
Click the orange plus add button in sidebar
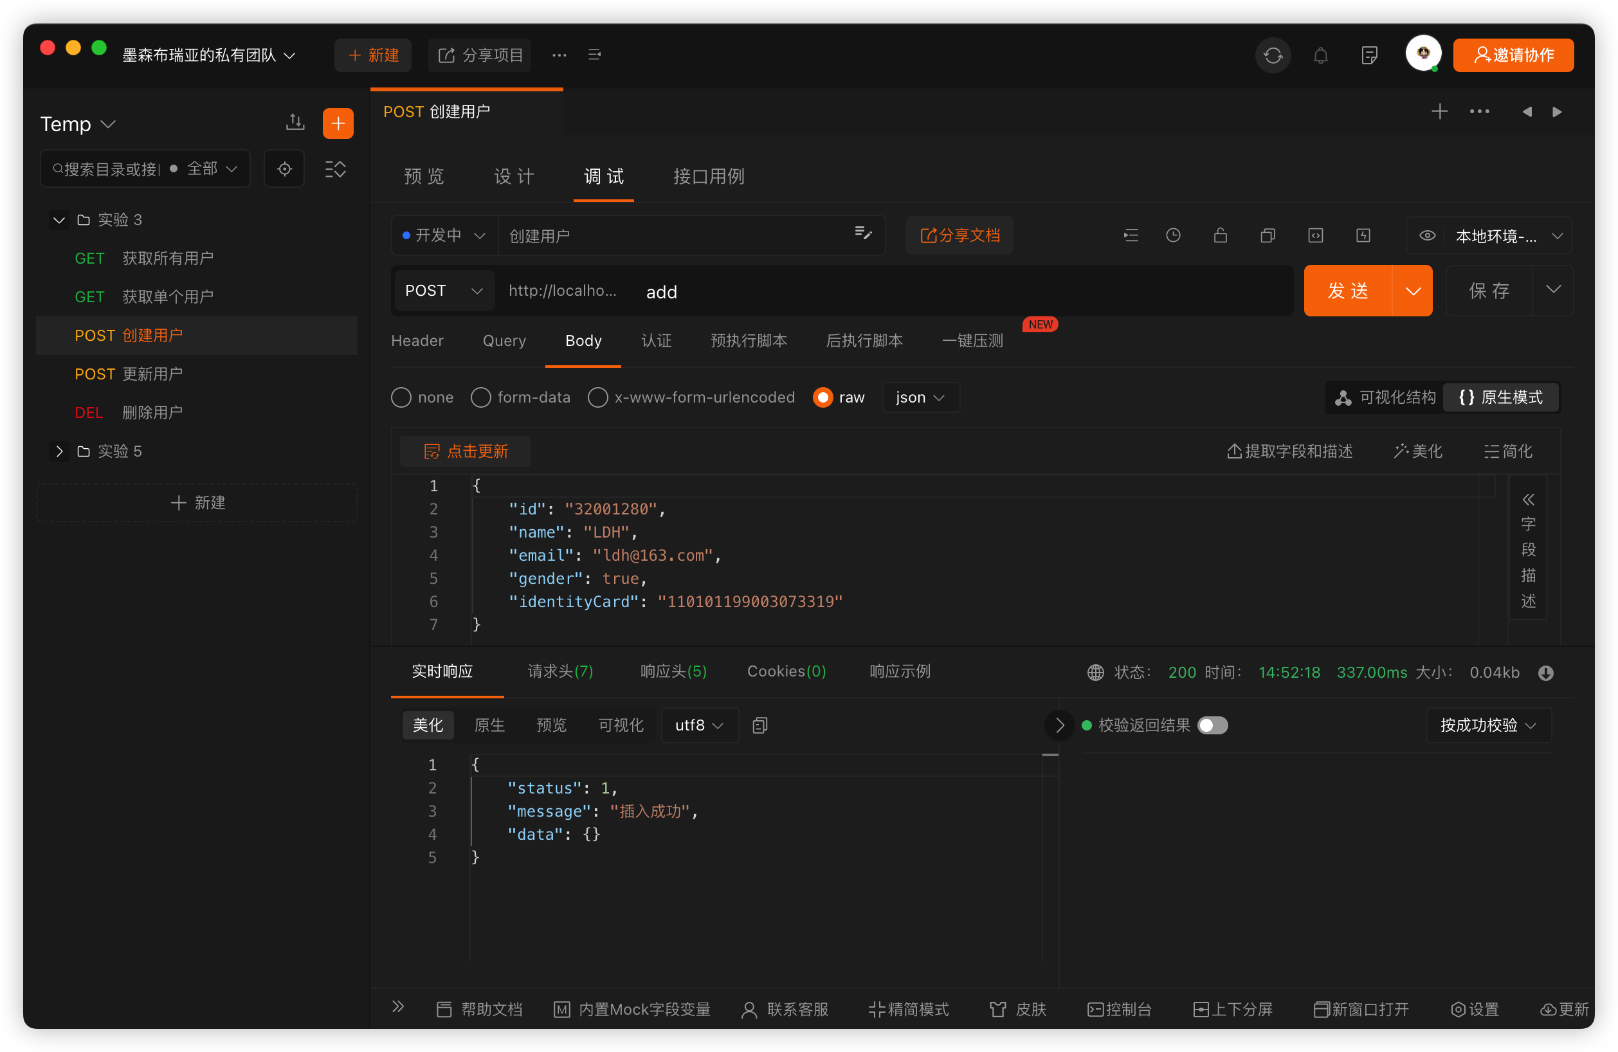click(338, 123)
